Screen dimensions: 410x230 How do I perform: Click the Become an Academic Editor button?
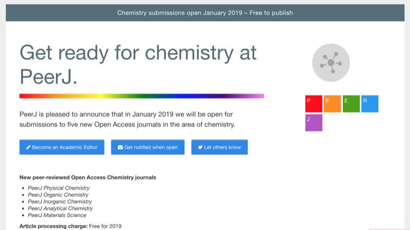coord(61,147)
